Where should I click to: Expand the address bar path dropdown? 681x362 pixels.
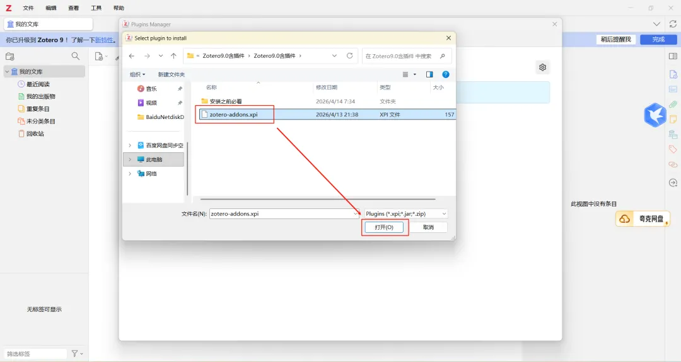click(334, 56)
